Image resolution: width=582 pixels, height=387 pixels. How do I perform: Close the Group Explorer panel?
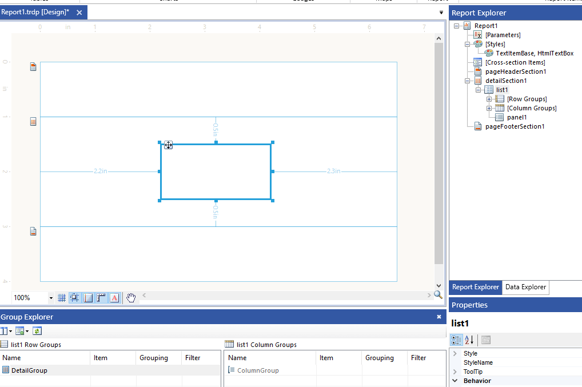coord(439,316)
